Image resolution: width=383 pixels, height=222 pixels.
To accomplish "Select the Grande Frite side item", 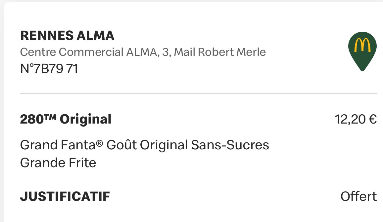I will click(x=58, y=163).
